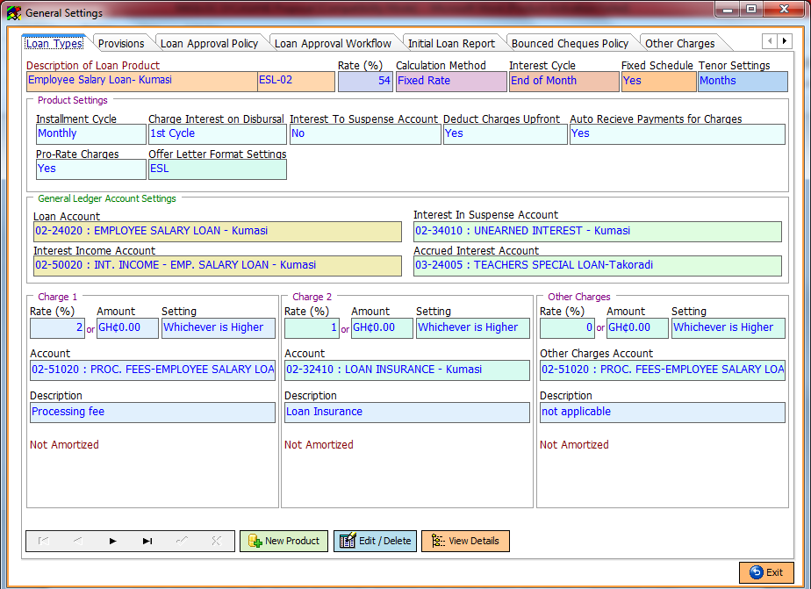The height and width of the screenshot is (589, 811).
Task: Exit the General Settings window
Action: click(x=766, y=572)
